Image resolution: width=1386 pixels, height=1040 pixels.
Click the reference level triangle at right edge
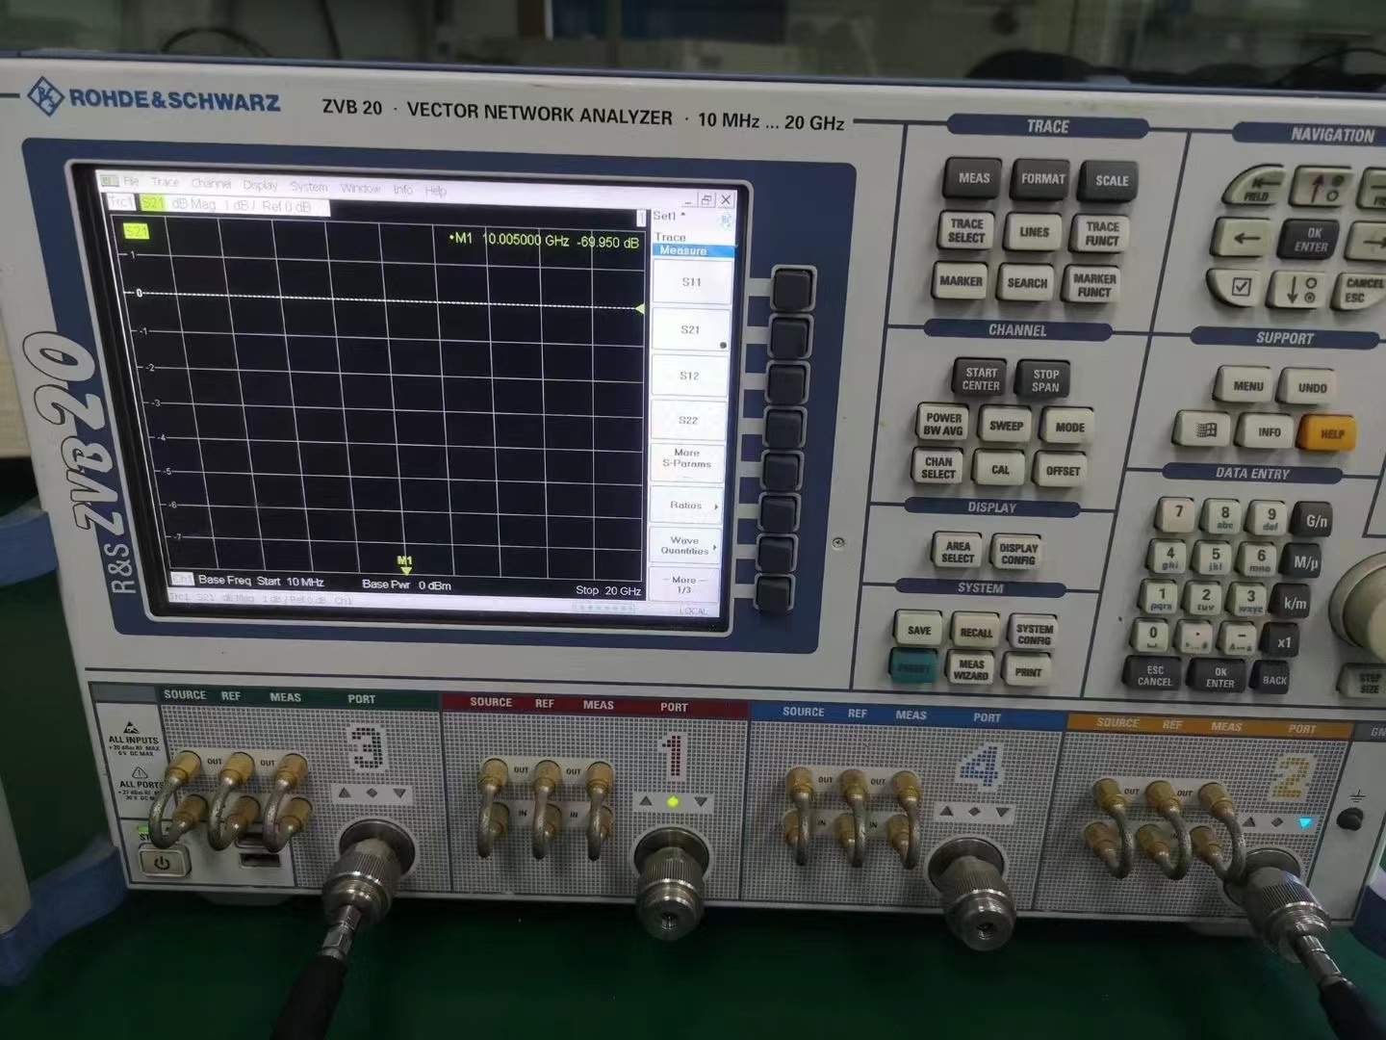tap(640, 308)
